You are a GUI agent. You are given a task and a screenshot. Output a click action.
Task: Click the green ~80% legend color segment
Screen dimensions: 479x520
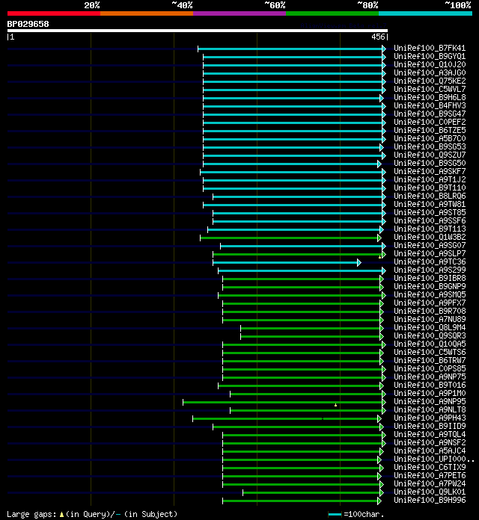[x=332, y=13]
